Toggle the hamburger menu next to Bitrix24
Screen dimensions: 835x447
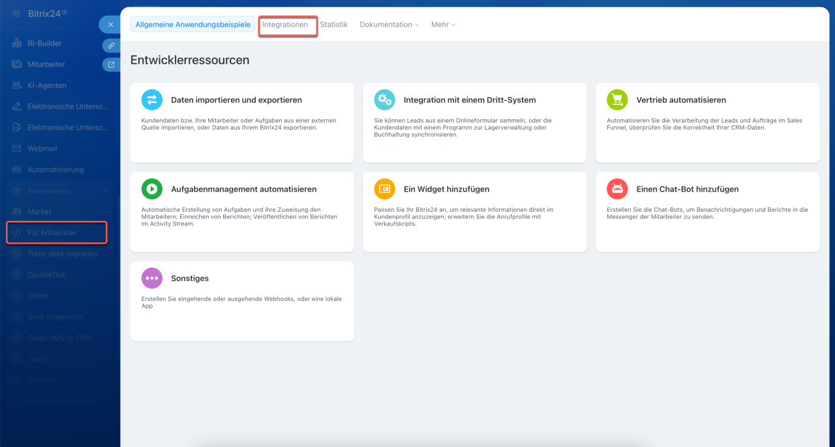click(x=16, y=13)
